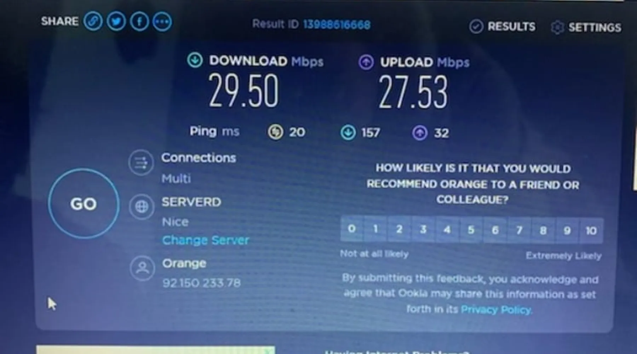The image size is (637, 354).
Task: Click the upload arrow icon
Action: [366, 62]
